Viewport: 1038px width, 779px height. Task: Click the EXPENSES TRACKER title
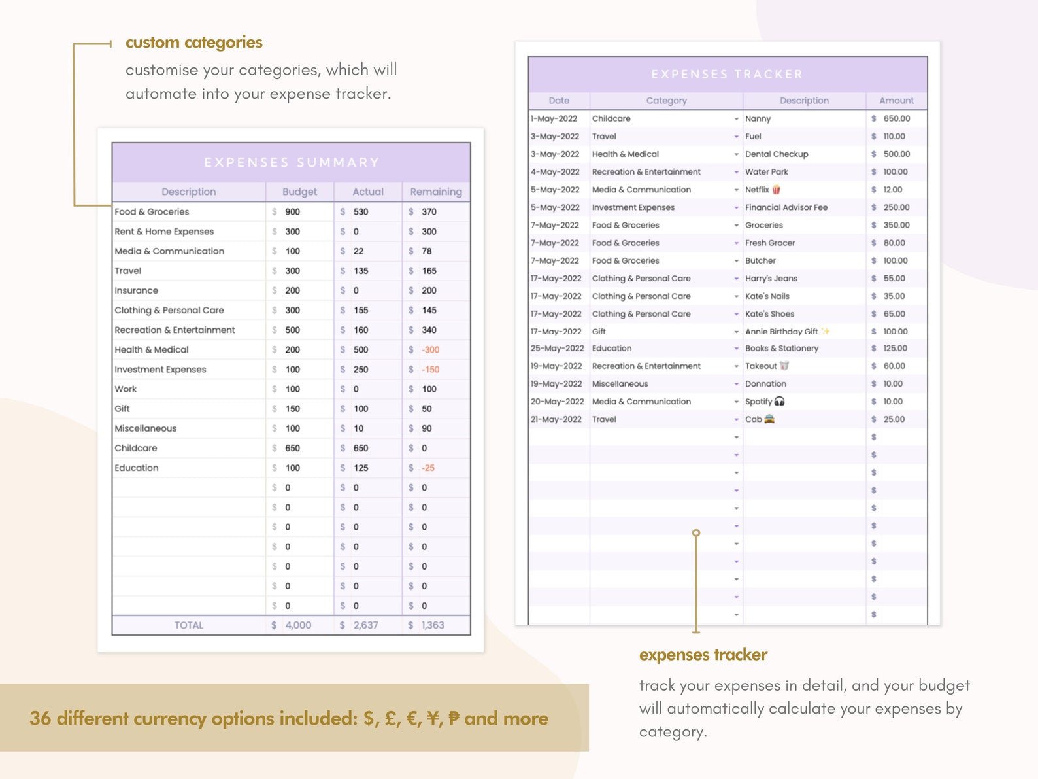tap(727, 74)
